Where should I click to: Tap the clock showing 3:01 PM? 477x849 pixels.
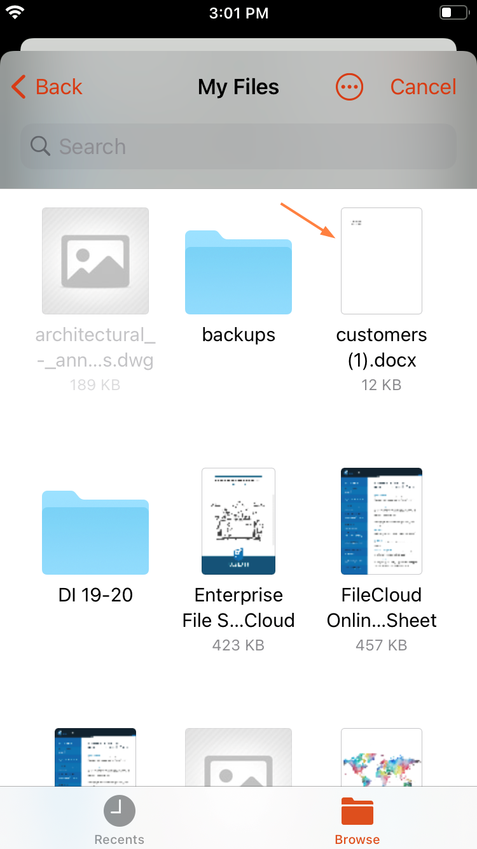(x=238, y=13)
